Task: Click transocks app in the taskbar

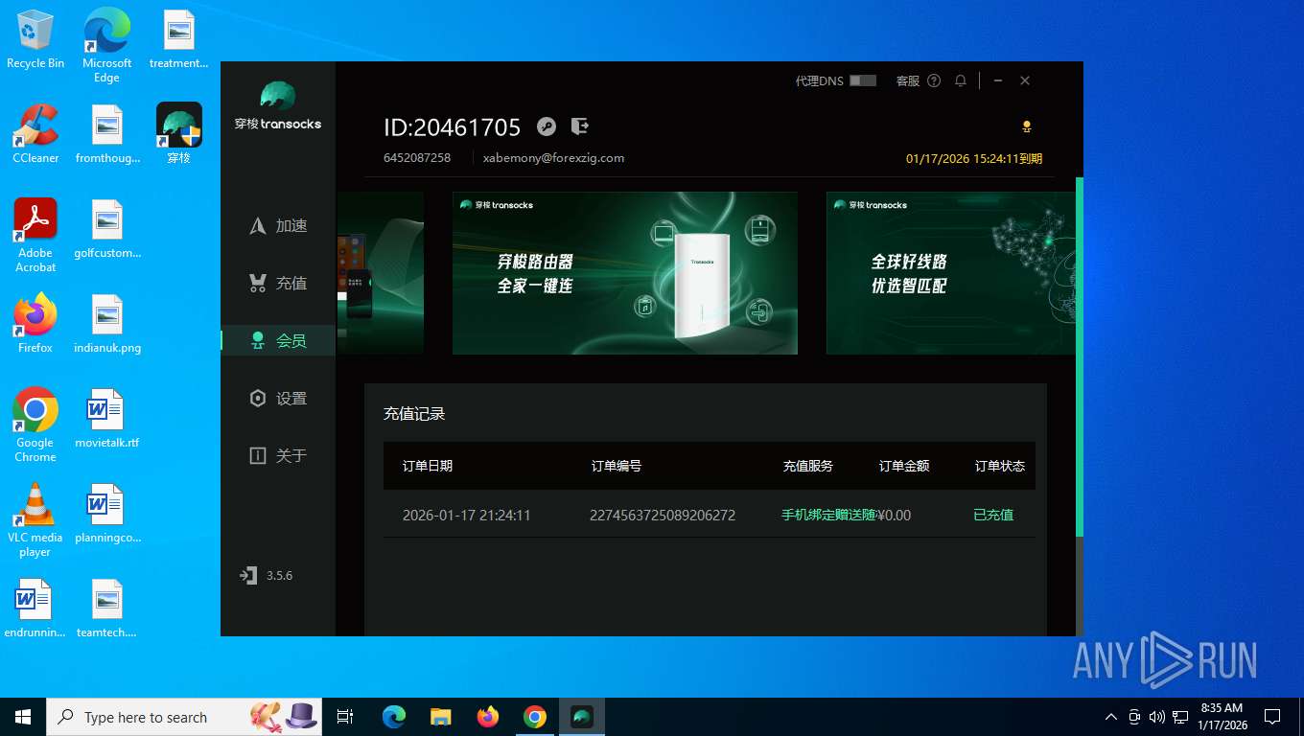Action: [582, 717]
